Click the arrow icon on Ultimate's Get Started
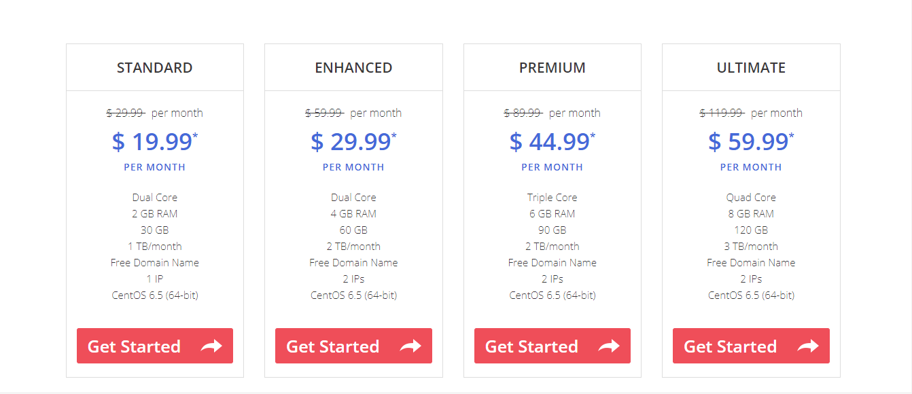Screen dimensions: 912x394 coord(808,346)
